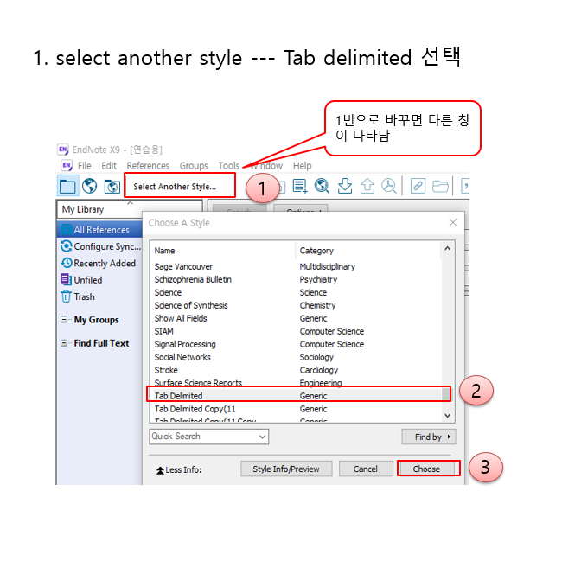
Task: Click the style list scroll up arrow
Action: point(447,248)
